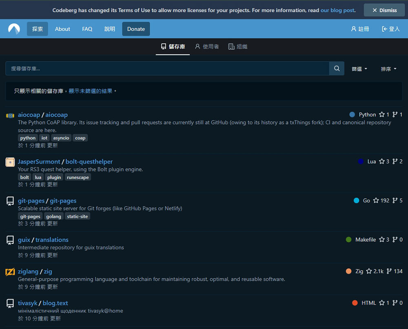Open the Donate page from the navbar
408x329 pixels.
[136, 29]
